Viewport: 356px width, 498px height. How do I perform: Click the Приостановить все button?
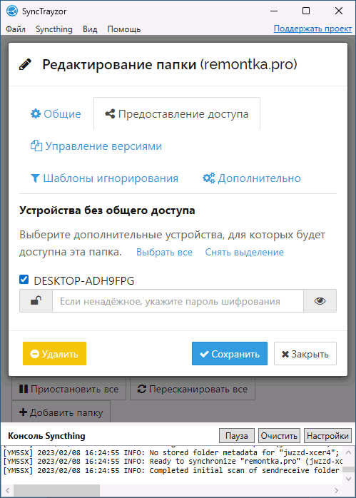tap(69, 389)
